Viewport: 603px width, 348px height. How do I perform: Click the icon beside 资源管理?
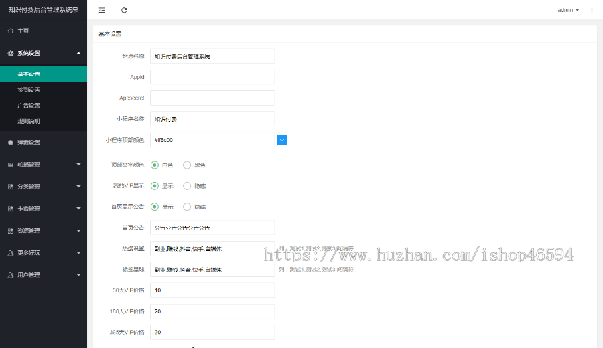(11, 231)
